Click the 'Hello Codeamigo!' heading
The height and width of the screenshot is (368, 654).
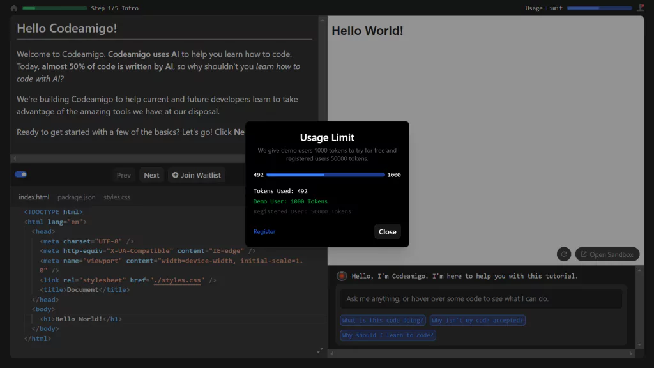pyautogui.click(x=66, y=28)
